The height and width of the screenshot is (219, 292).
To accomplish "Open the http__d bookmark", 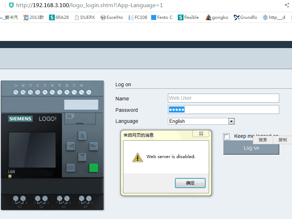I will point(274,17).
